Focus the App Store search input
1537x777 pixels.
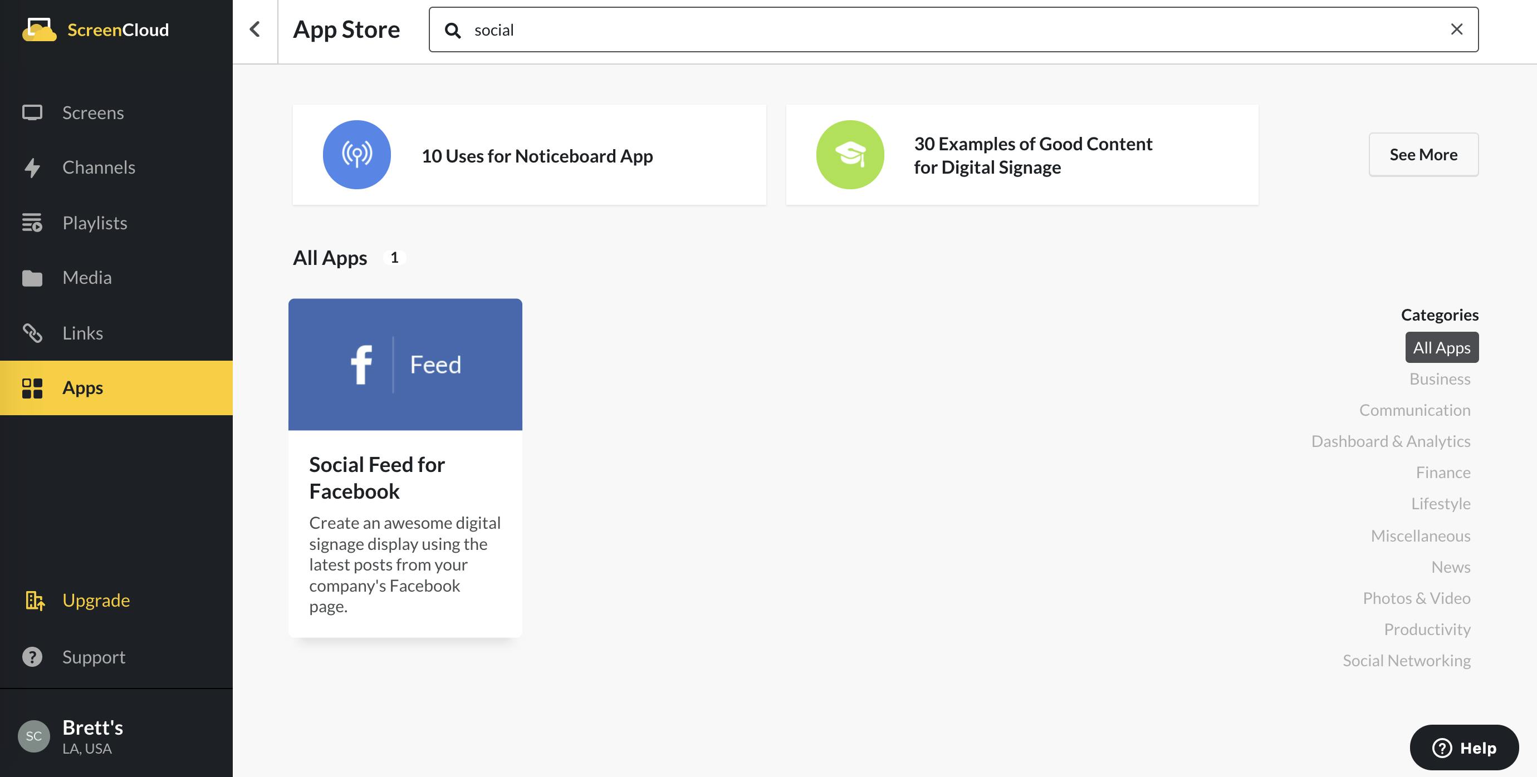coord(953,29)
